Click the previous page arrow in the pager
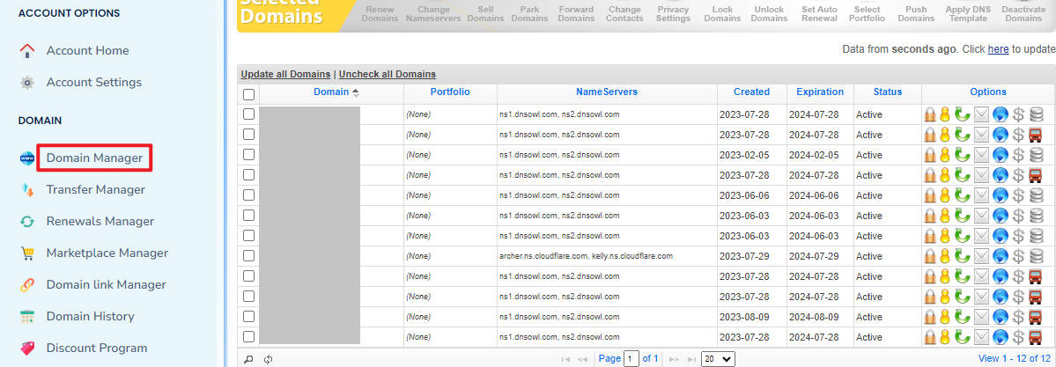The image size is (1056, 367). 583,360
